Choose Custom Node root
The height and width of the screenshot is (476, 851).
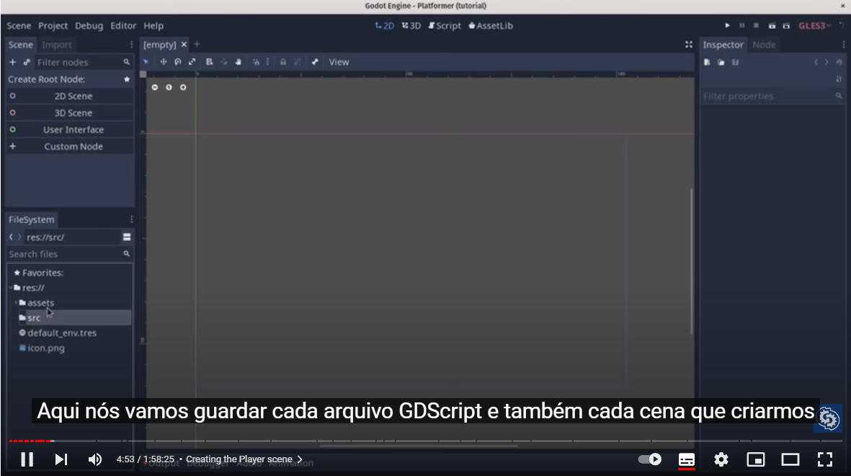70,146
